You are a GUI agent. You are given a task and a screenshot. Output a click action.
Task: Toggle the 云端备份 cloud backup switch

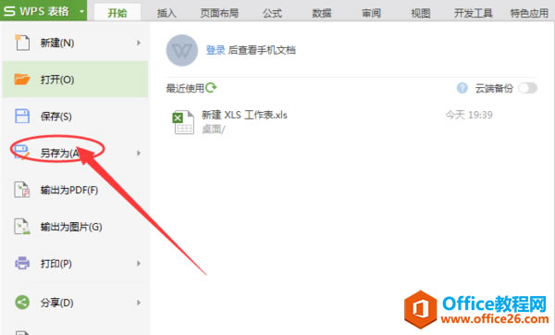528,88
